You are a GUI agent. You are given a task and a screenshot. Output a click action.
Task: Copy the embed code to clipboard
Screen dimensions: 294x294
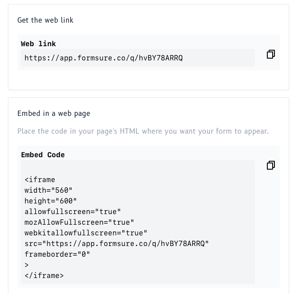[270, 165]
